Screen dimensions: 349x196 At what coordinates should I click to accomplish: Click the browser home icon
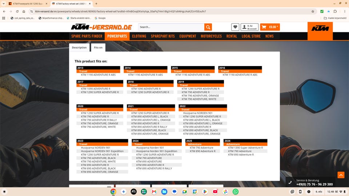24,11
